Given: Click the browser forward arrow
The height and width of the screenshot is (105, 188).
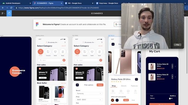Looking at the screenshot, I should 7,8.
